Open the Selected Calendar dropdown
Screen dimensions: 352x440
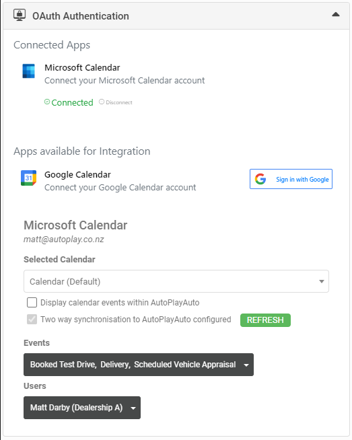pyautogui.click(x=176, y=281)
